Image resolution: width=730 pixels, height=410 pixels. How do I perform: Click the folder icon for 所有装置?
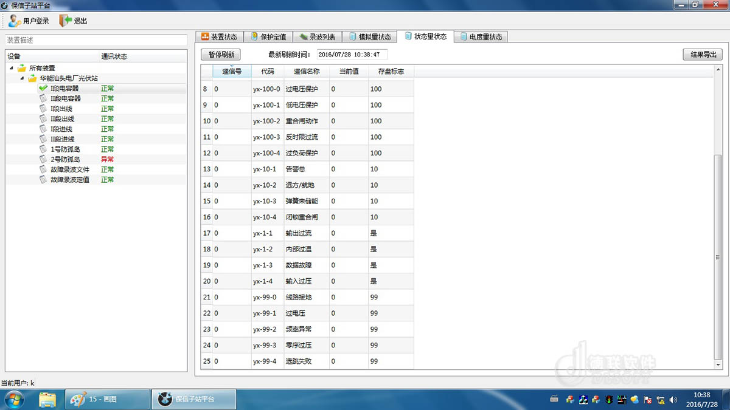point(22,68)
